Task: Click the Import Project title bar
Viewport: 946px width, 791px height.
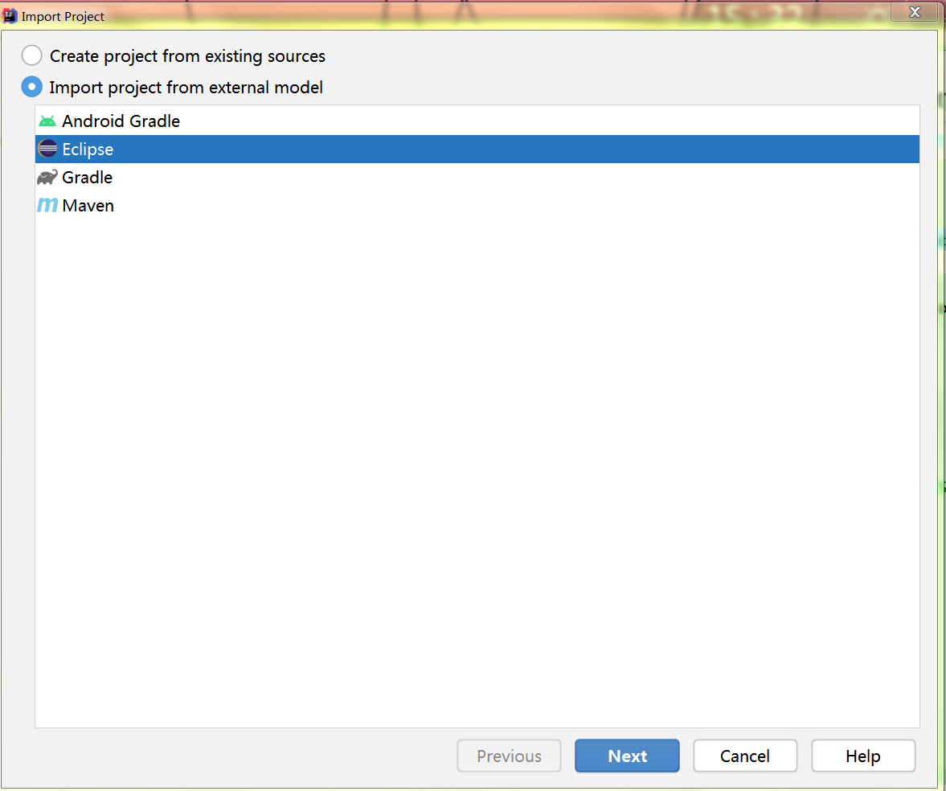Action: pyautogui.click(x=402, y=15)
